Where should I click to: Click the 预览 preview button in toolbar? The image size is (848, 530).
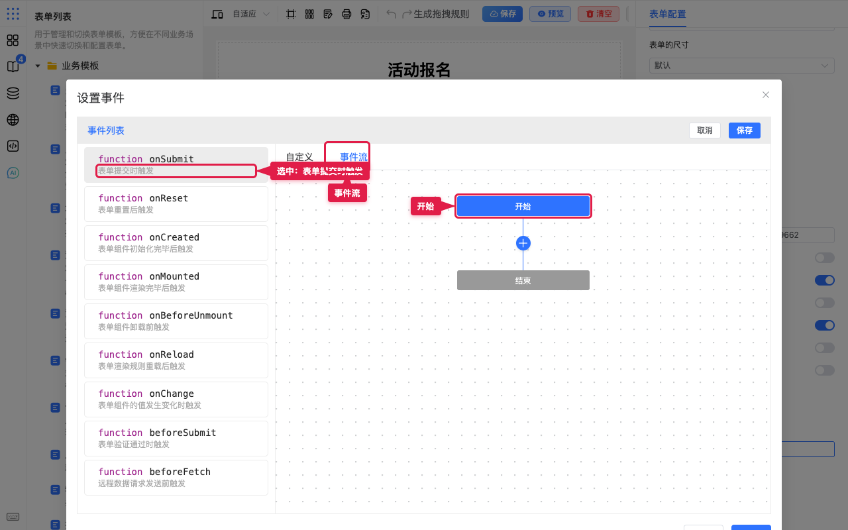click(550, 14)
